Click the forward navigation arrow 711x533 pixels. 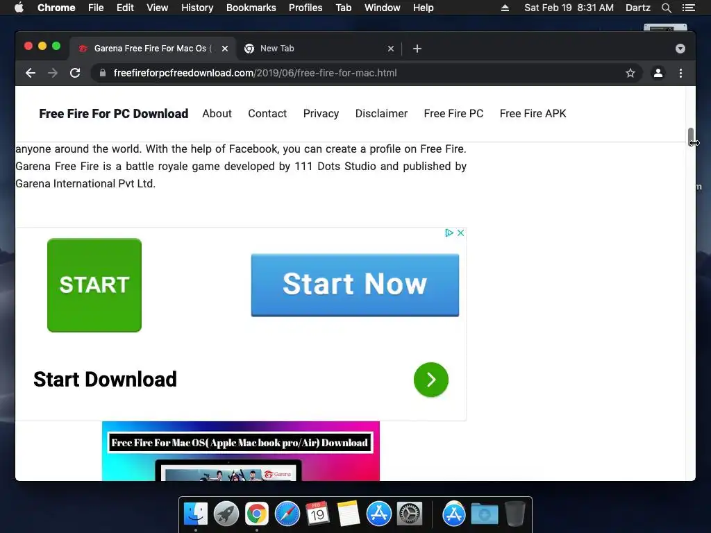tap(53, 73)
